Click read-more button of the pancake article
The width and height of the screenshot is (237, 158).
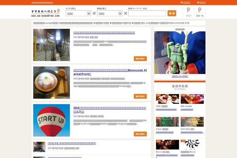[140, 96]
